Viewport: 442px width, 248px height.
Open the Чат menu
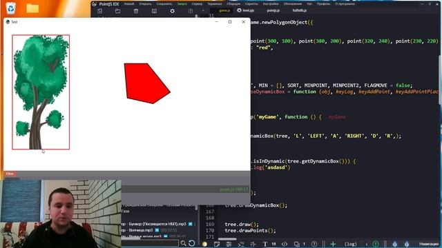309,4
